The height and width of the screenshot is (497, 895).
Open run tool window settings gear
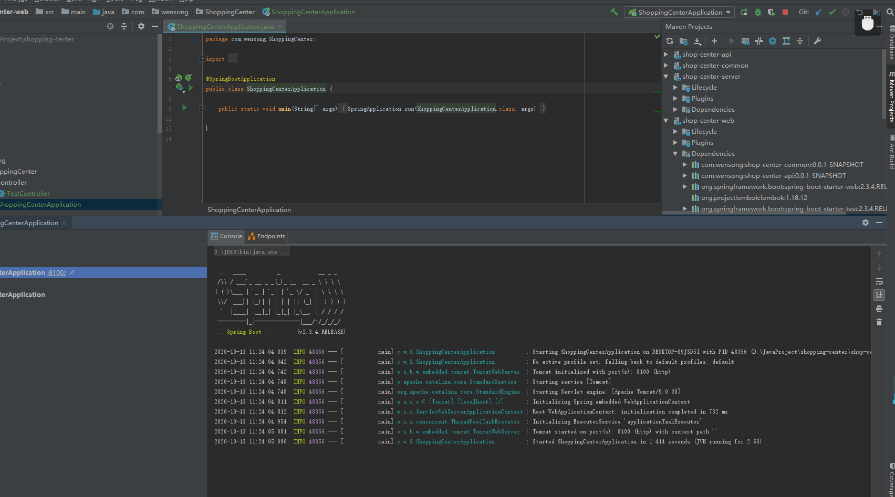(x=866, y=223)
